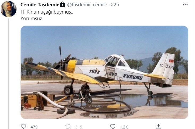Open Cemile Taşdemir's profile avatar
This screenshot has width=195, height=129.
pyautogui.click(x=9, y=9)
